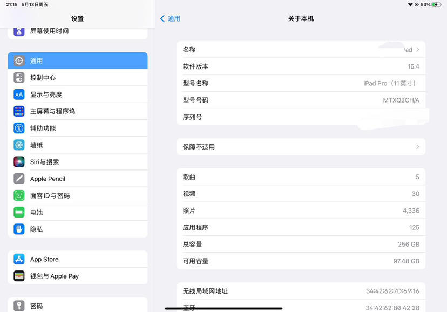The width and height of the screenshot is (447, 312).
Task: Go back via the blue chevron arrow
Action: tap(162, 19)
